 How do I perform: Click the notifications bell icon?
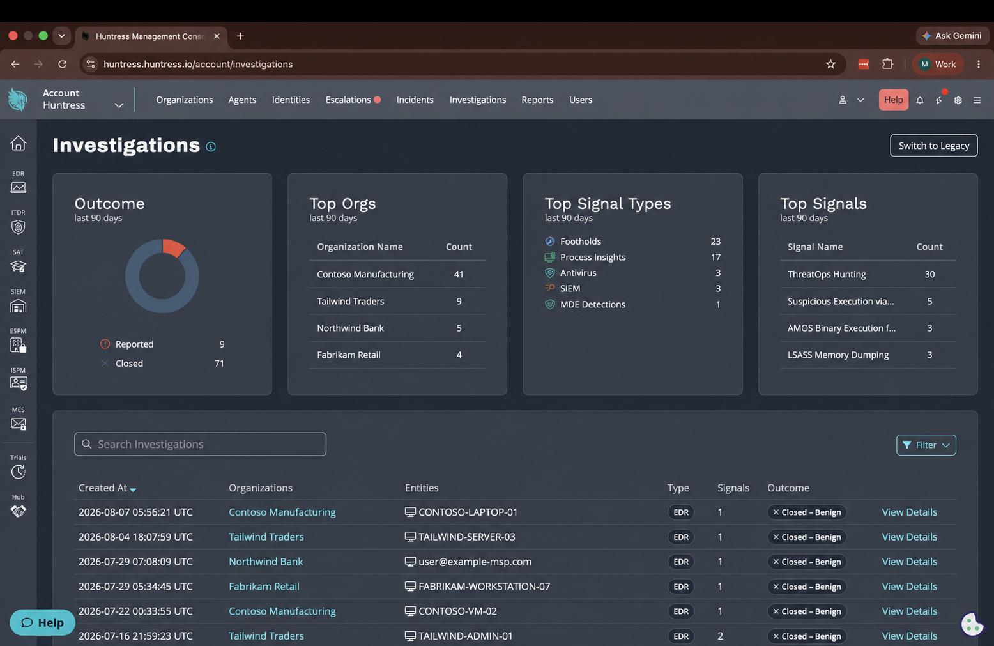coord(920,100)
